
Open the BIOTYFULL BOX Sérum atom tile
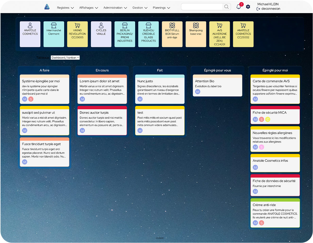point(172,34)
